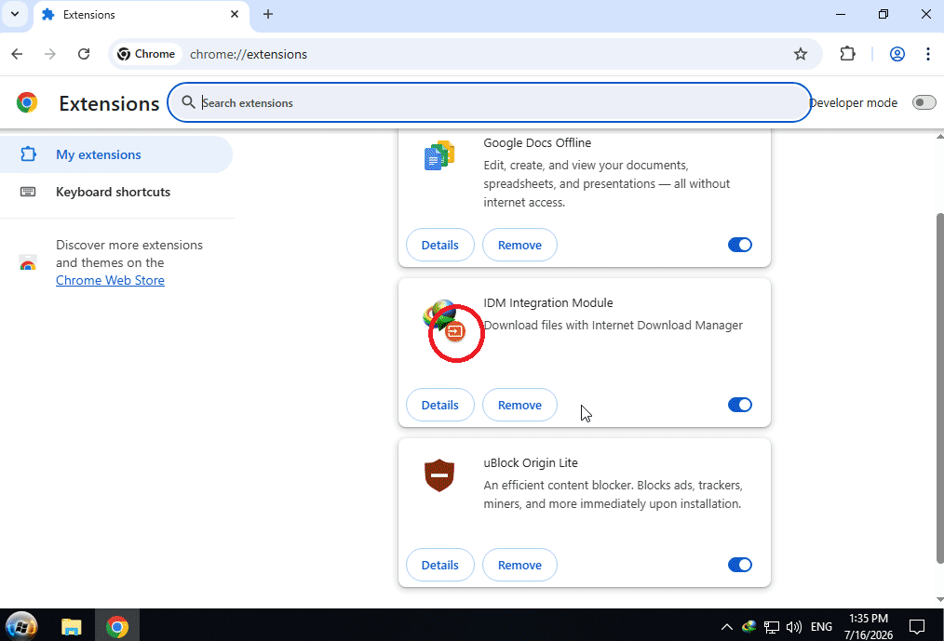Select the Extensions browser tab
The image size is (944, 641).
pos(142,15)
